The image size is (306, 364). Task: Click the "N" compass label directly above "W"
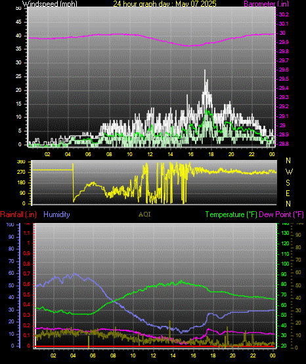pyautogui.click(x=288, y=161)
